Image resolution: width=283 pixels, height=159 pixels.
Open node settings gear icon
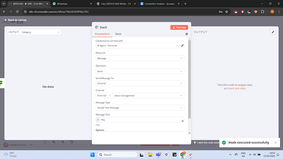click(x=187, y=34)
